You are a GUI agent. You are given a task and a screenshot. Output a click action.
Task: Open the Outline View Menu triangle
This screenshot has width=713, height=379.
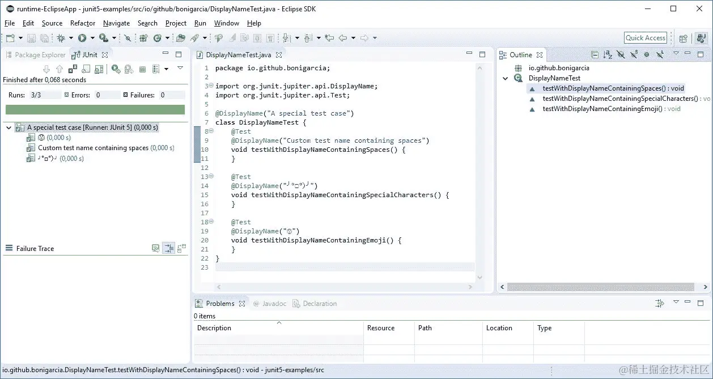676,53
